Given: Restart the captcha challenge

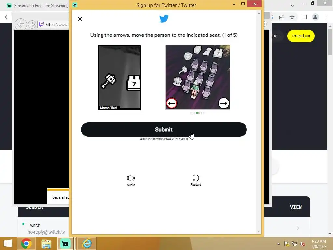Looking at the screenshot, I should 195,180.
